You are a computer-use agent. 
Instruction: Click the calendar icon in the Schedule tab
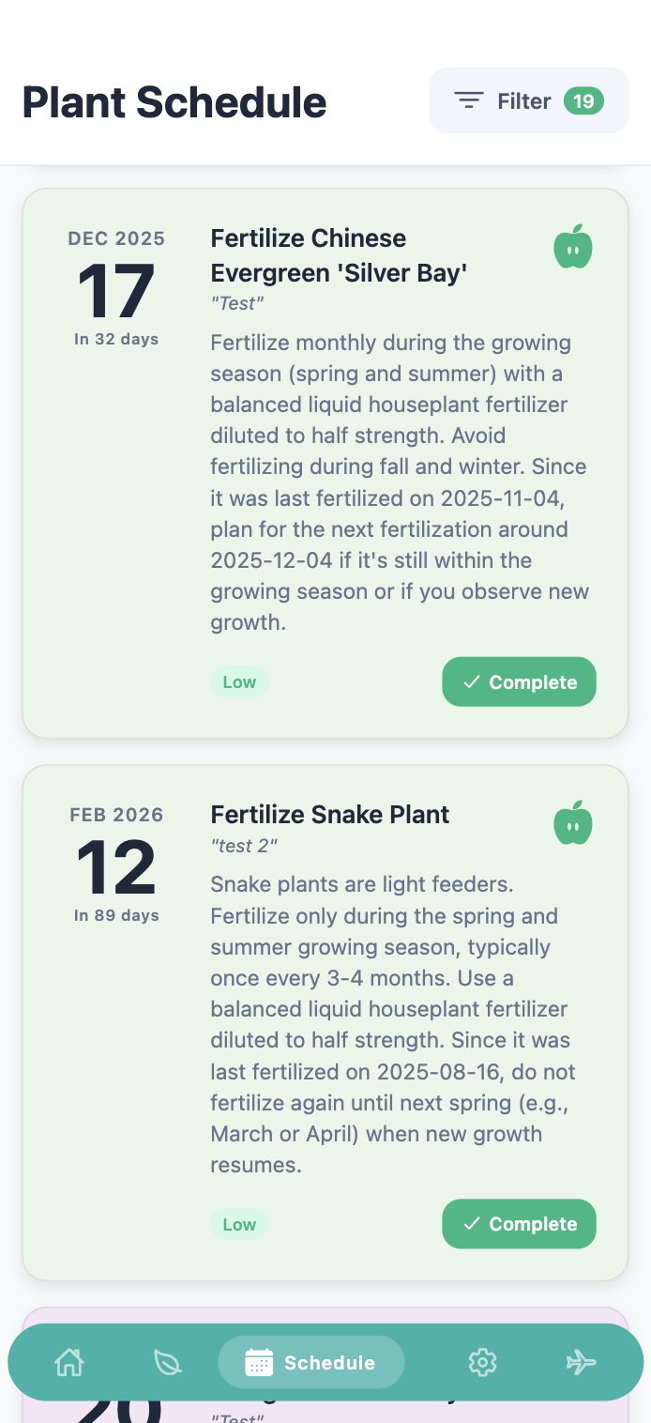[259, 1362]
